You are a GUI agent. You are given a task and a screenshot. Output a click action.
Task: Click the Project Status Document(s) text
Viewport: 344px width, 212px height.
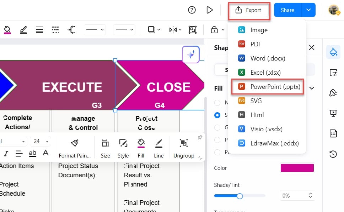coord(78,171)
